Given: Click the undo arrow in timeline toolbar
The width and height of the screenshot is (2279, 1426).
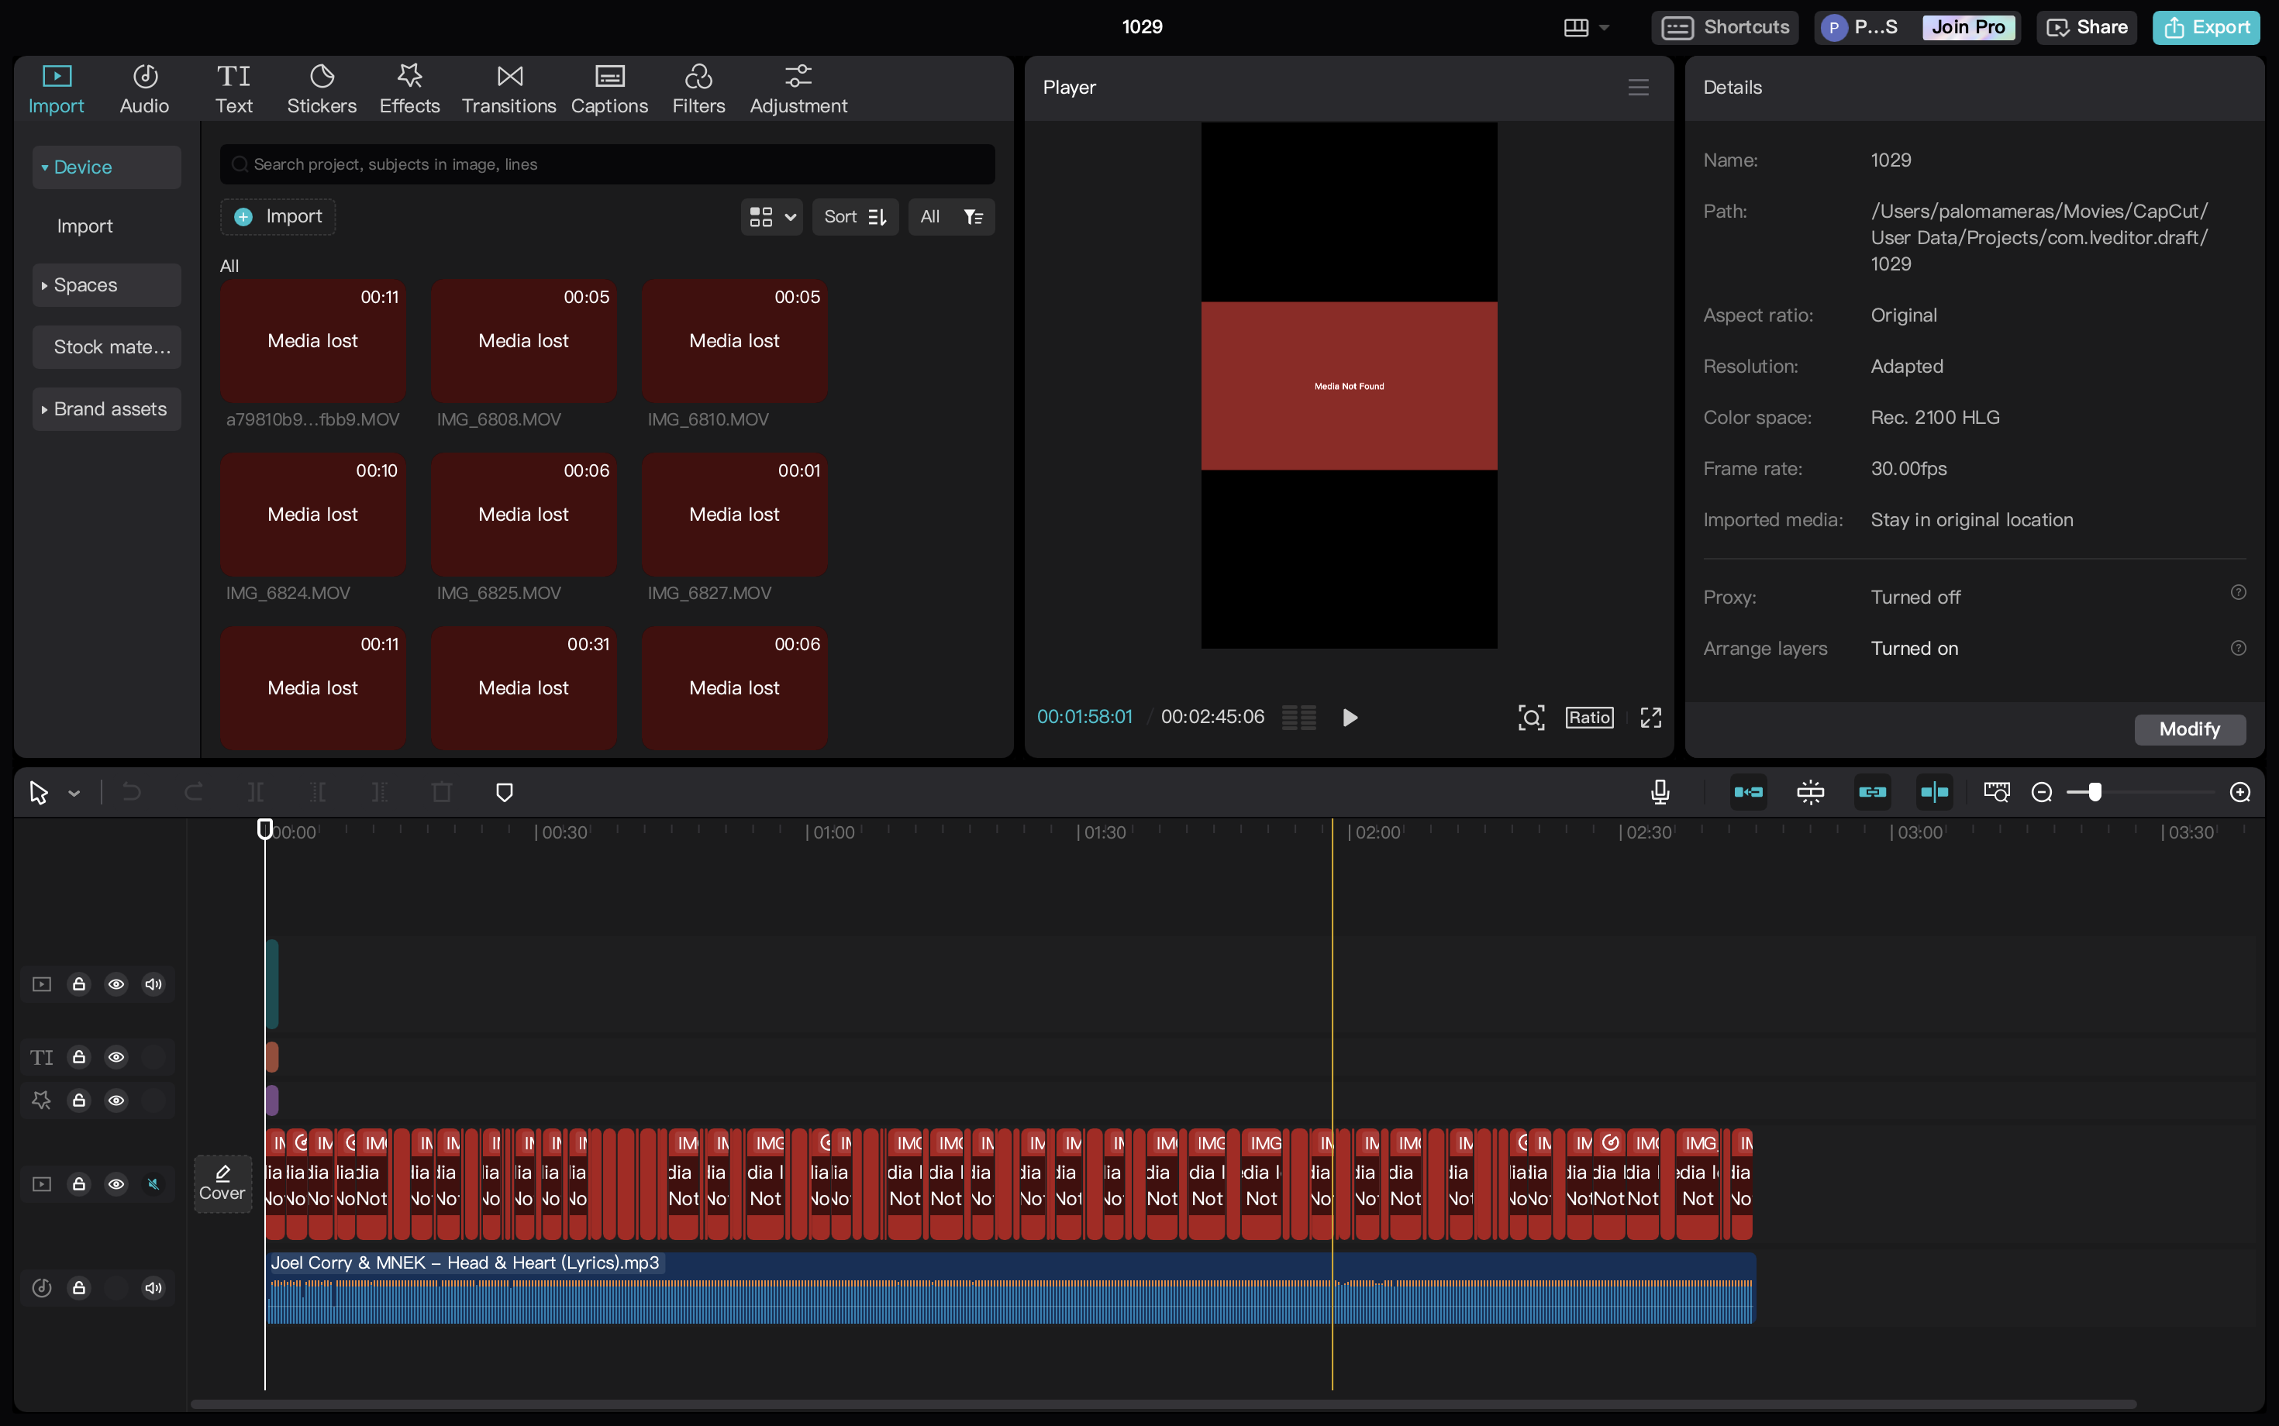Looking at the screenshot, I should [x=132, y=792].
